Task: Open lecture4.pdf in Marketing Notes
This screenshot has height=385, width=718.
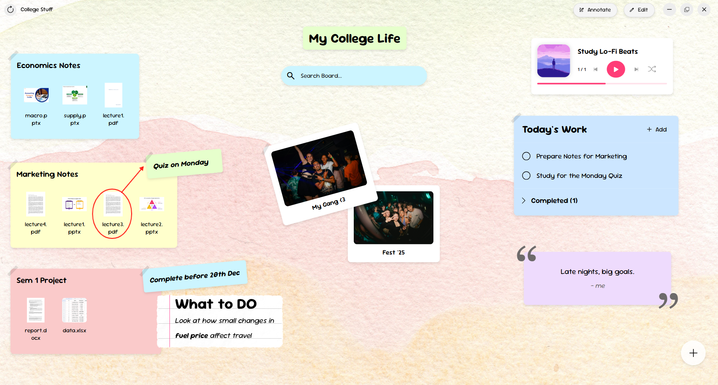Action: (36, 214)
